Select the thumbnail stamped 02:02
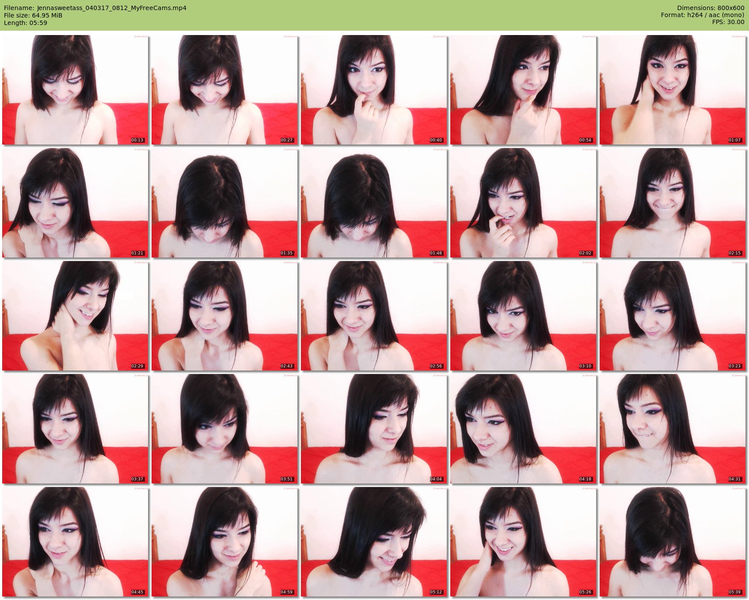 point(523,203)
